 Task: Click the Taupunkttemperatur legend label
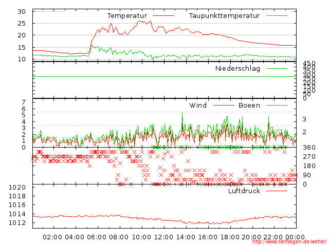coord(224,16)
